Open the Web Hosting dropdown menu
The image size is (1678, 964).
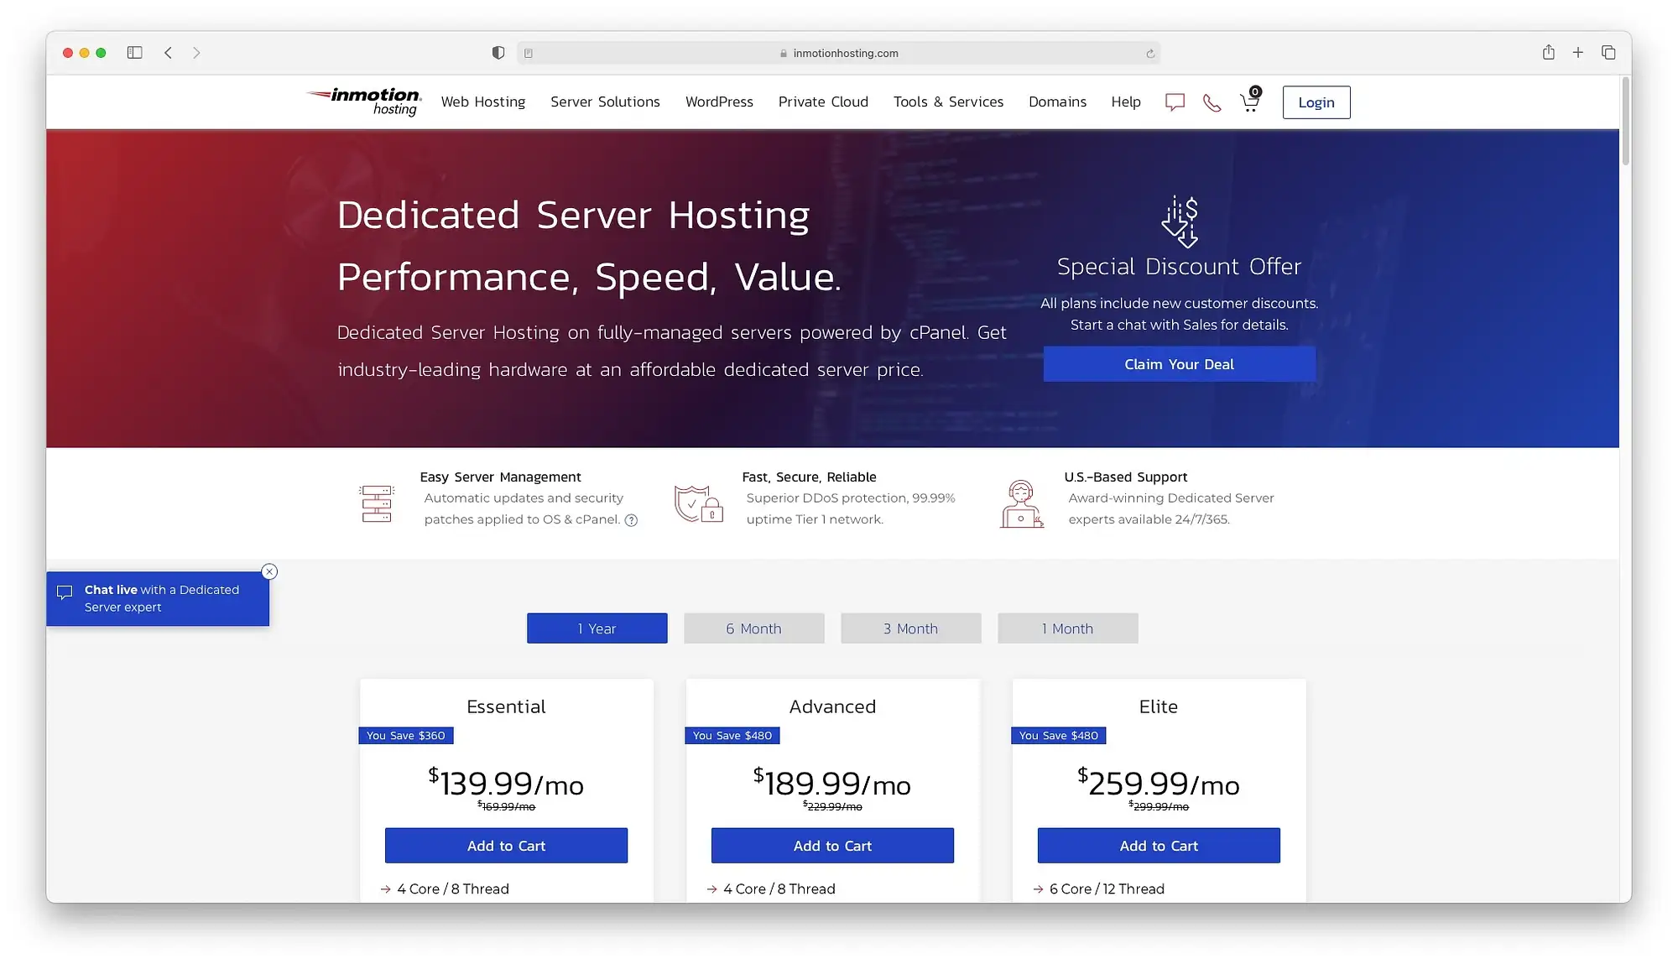483,102
